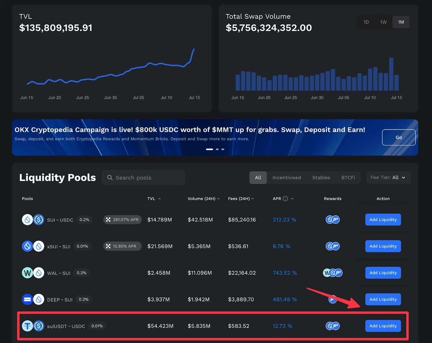Click the 281.07% APR incentive badge
This screenshot has width=432, height=343.
[x=123, y=220]
